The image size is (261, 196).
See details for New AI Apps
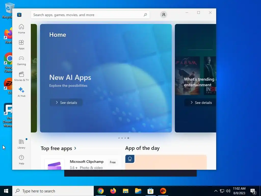click(x=66, y=103)
